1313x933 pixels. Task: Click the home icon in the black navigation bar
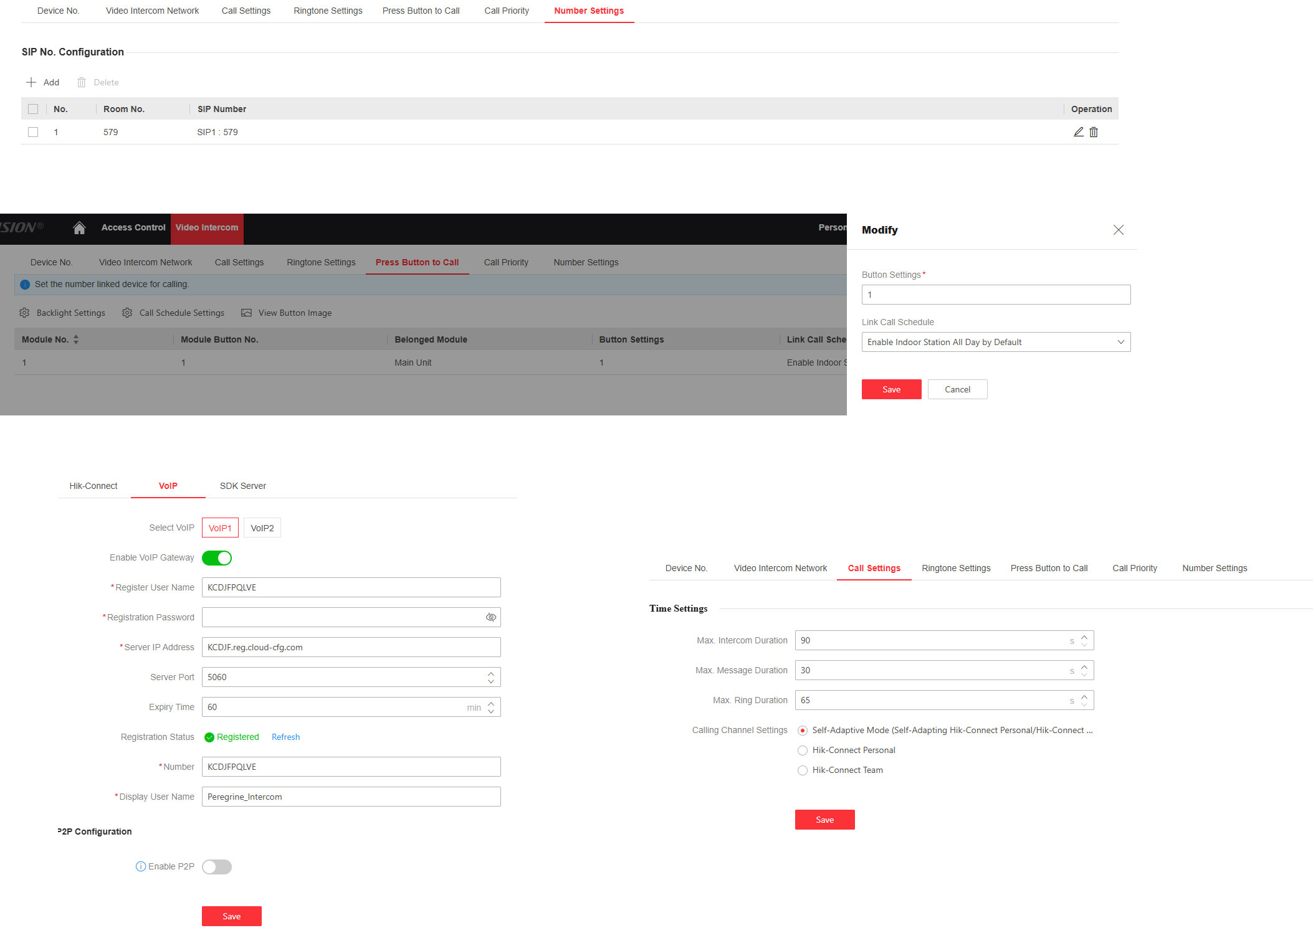[x=79, y=228]
